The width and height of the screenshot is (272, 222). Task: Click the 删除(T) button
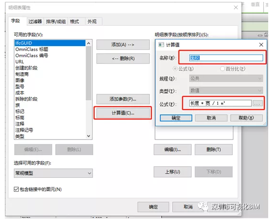coord(214,150)
